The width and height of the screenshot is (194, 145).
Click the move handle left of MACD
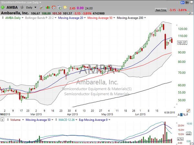pos(56,120)
